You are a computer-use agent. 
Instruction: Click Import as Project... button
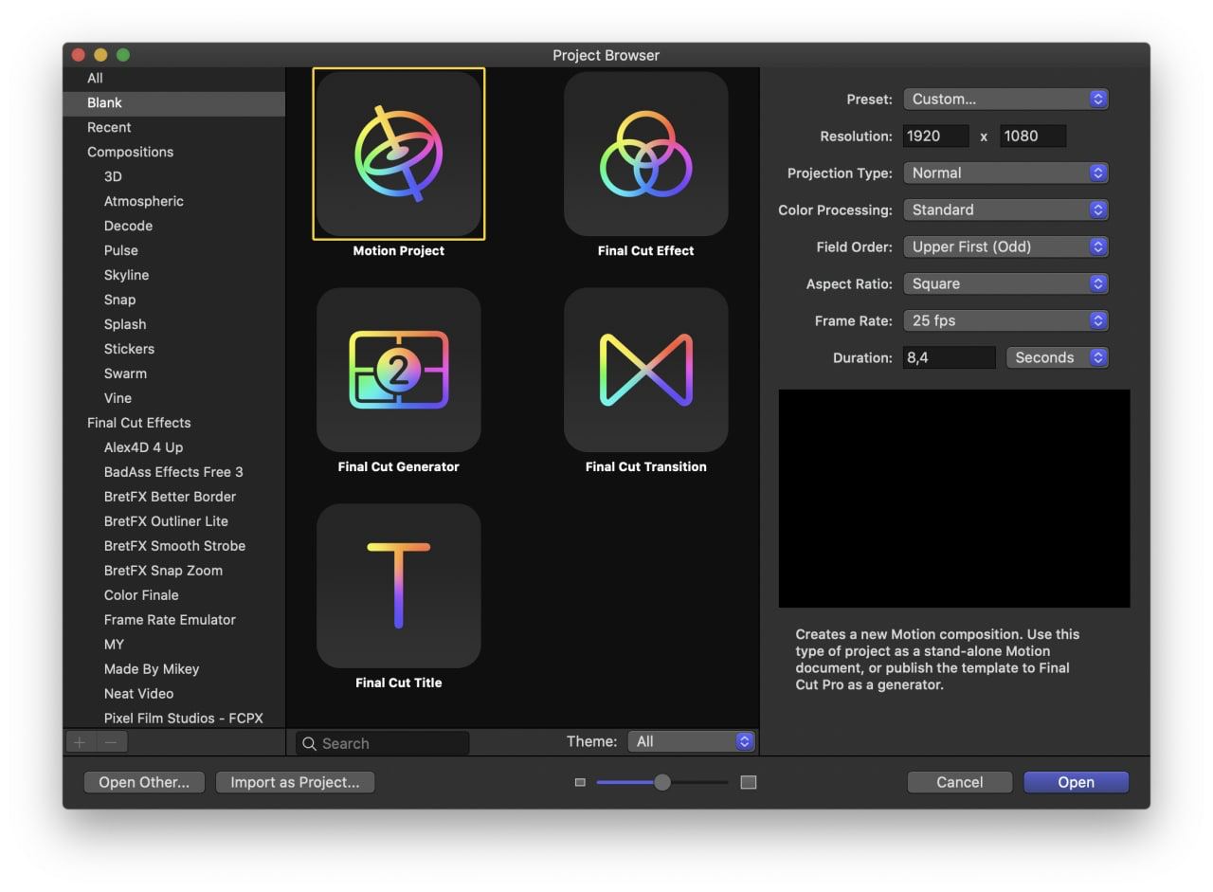tap(295, 782)
